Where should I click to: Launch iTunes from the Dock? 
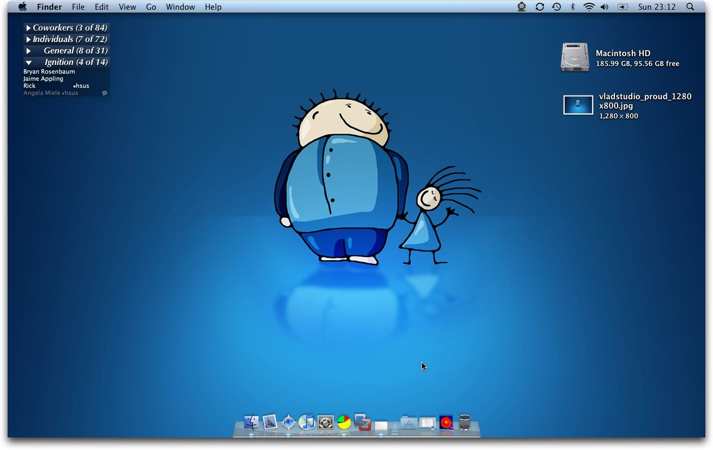coord(307,422)
